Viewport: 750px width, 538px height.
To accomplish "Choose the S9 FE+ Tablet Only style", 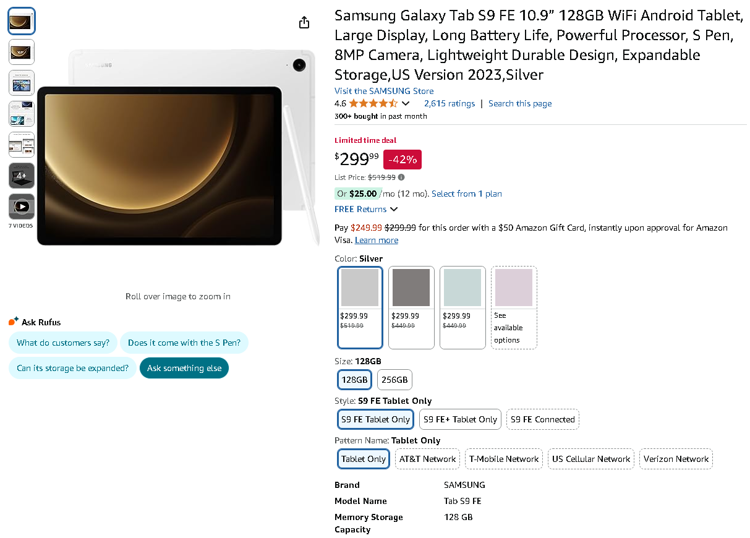I will click(x=460, y=419).
